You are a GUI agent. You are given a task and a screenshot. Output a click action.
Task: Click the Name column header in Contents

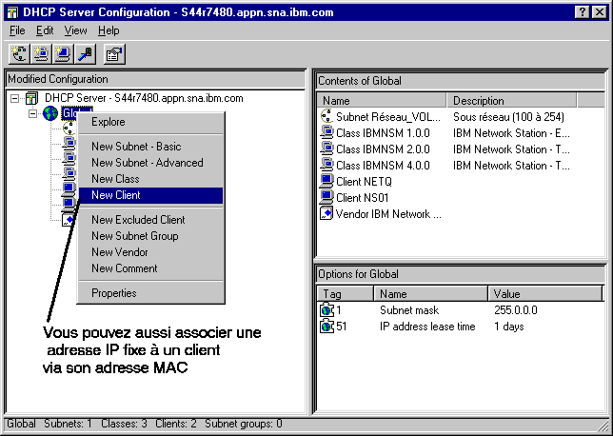[x=381, y=101]
